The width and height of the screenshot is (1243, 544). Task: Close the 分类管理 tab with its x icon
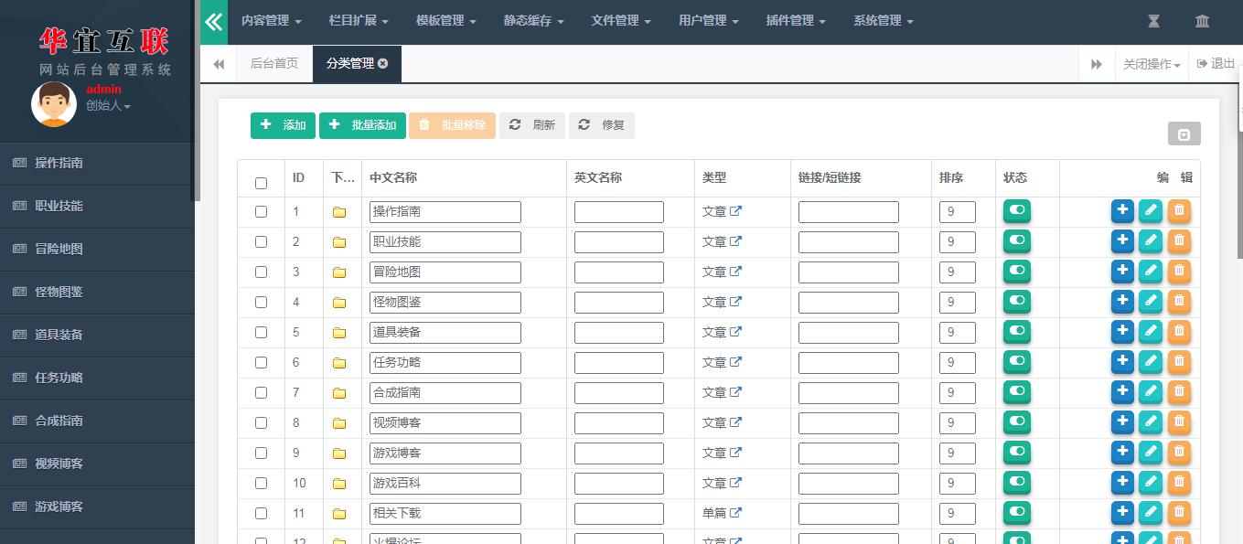pyautogui.click(x=382, y=64)
